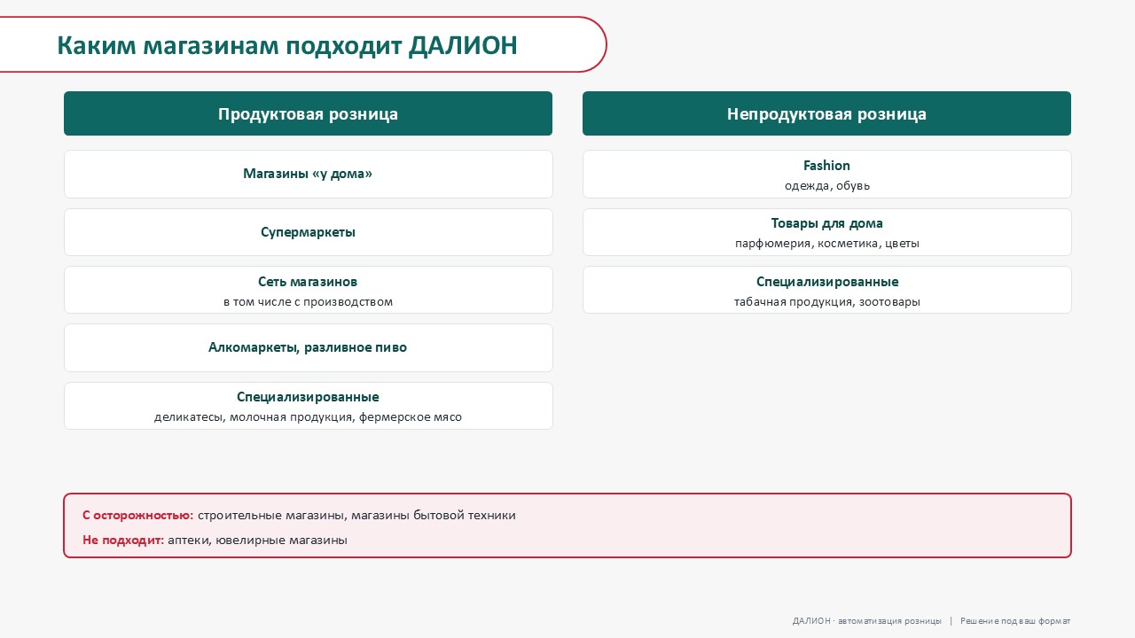1135x638 pixels.
Task: Select the 'Непродуктовая розница' header
Action: pyautogui.click(x=826, y=113)
